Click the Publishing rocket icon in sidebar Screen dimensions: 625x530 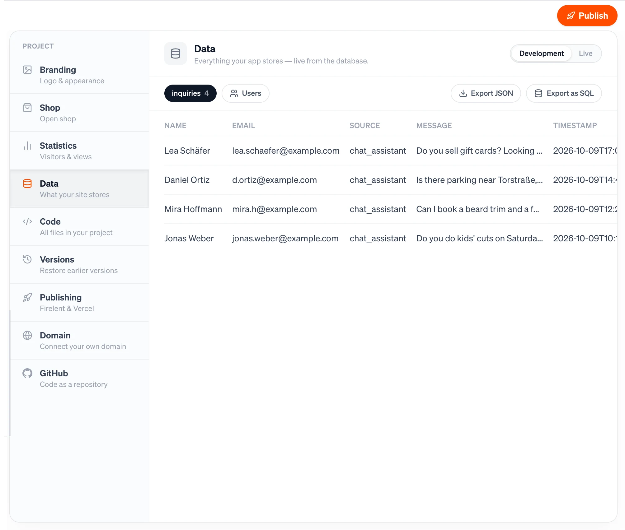tap(27, 297)
